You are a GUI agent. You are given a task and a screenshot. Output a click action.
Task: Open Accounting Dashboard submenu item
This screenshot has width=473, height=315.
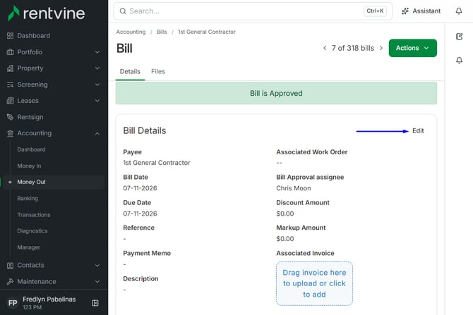tap(31, 149)
